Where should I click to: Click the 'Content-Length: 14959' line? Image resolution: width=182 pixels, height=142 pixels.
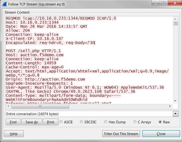[31, 63]
